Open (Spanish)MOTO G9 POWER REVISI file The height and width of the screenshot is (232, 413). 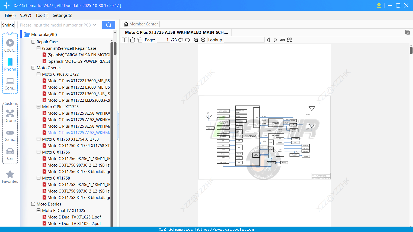(76, 61)
